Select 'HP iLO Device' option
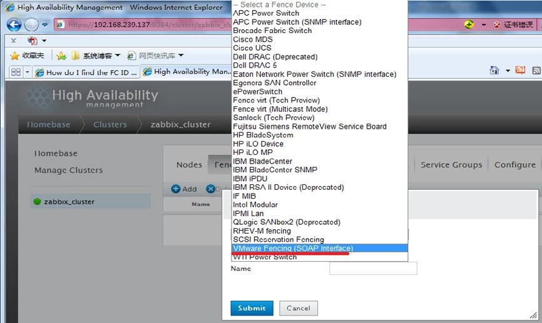 [x=319, y=144]
